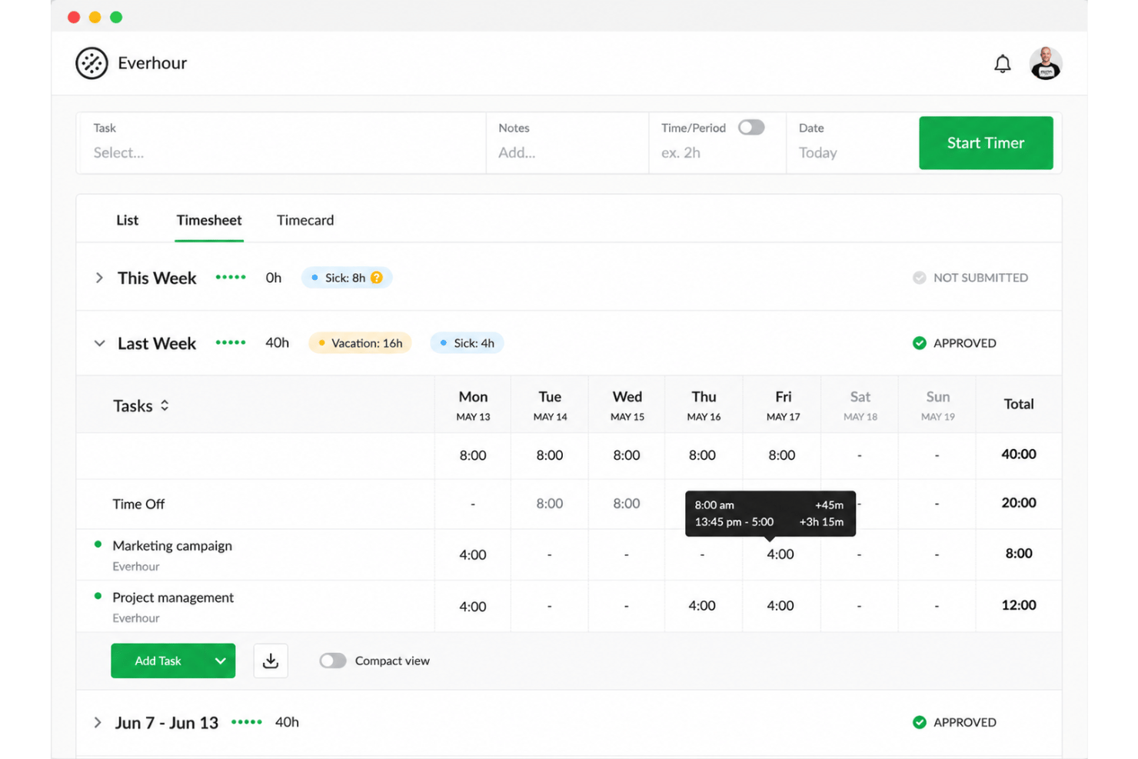Screen dimensions: 1138x759
Task: Expand the Jun 7 - Jun 13 week
Action: click(x=98, y=723)
